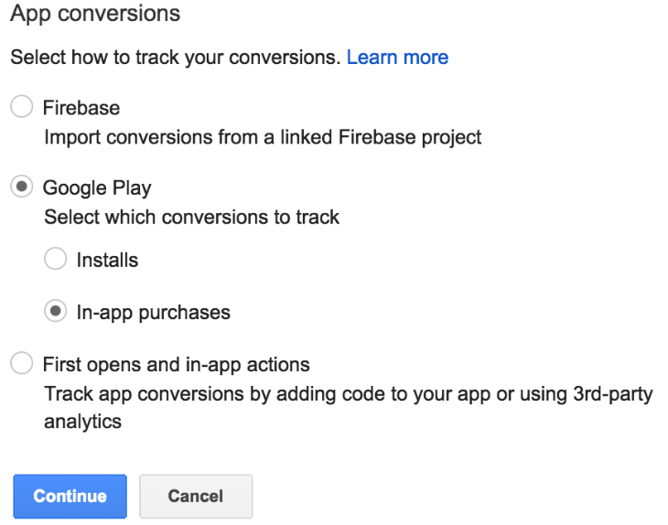Screen dimensions: 668x525
Task: Select the Firebase radio button
Action: pyautogui.click(x=21, y=108)
